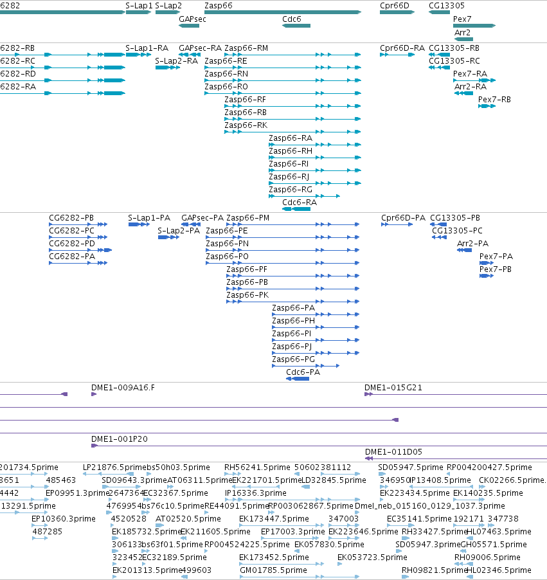Select protein Pex7-PA
Image resolution: width=547 pixels, height=580 pixels.
click(x=487, y=263)
